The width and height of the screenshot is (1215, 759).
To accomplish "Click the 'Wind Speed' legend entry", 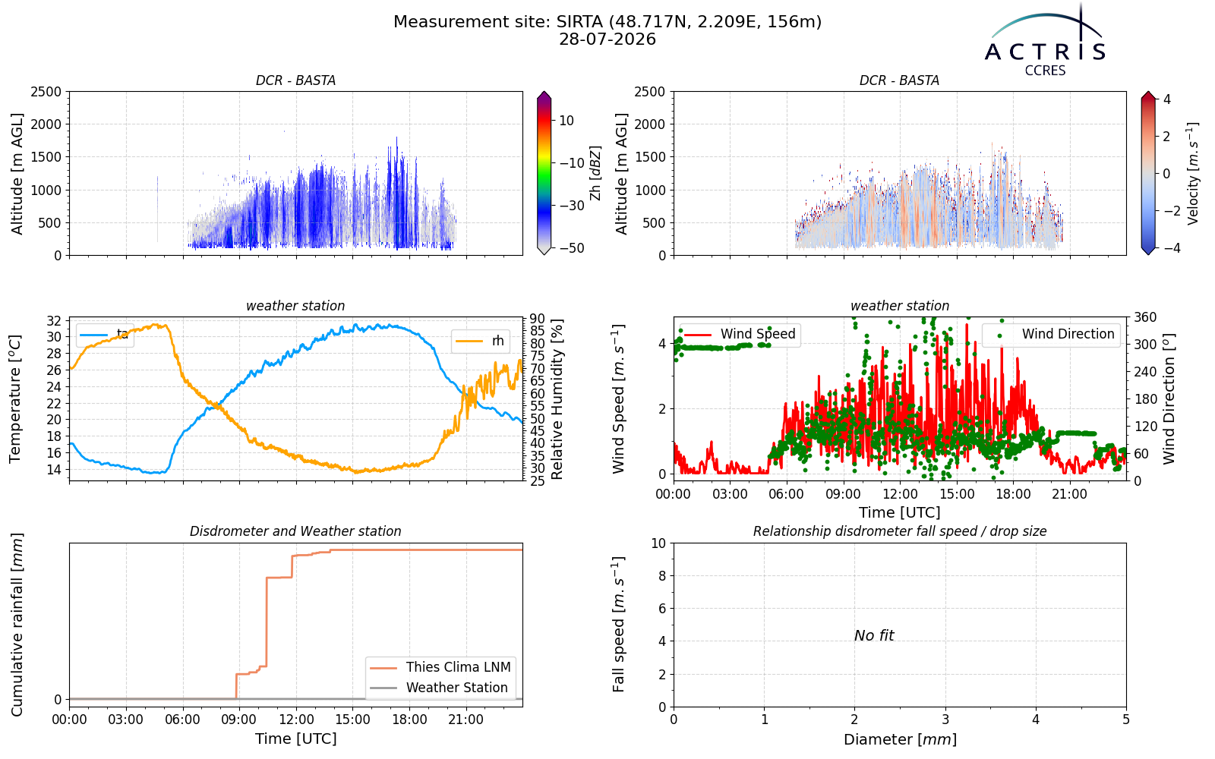I will (740, 334).
